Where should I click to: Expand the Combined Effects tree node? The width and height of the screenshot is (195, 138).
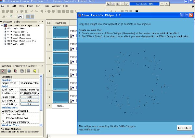5,35
